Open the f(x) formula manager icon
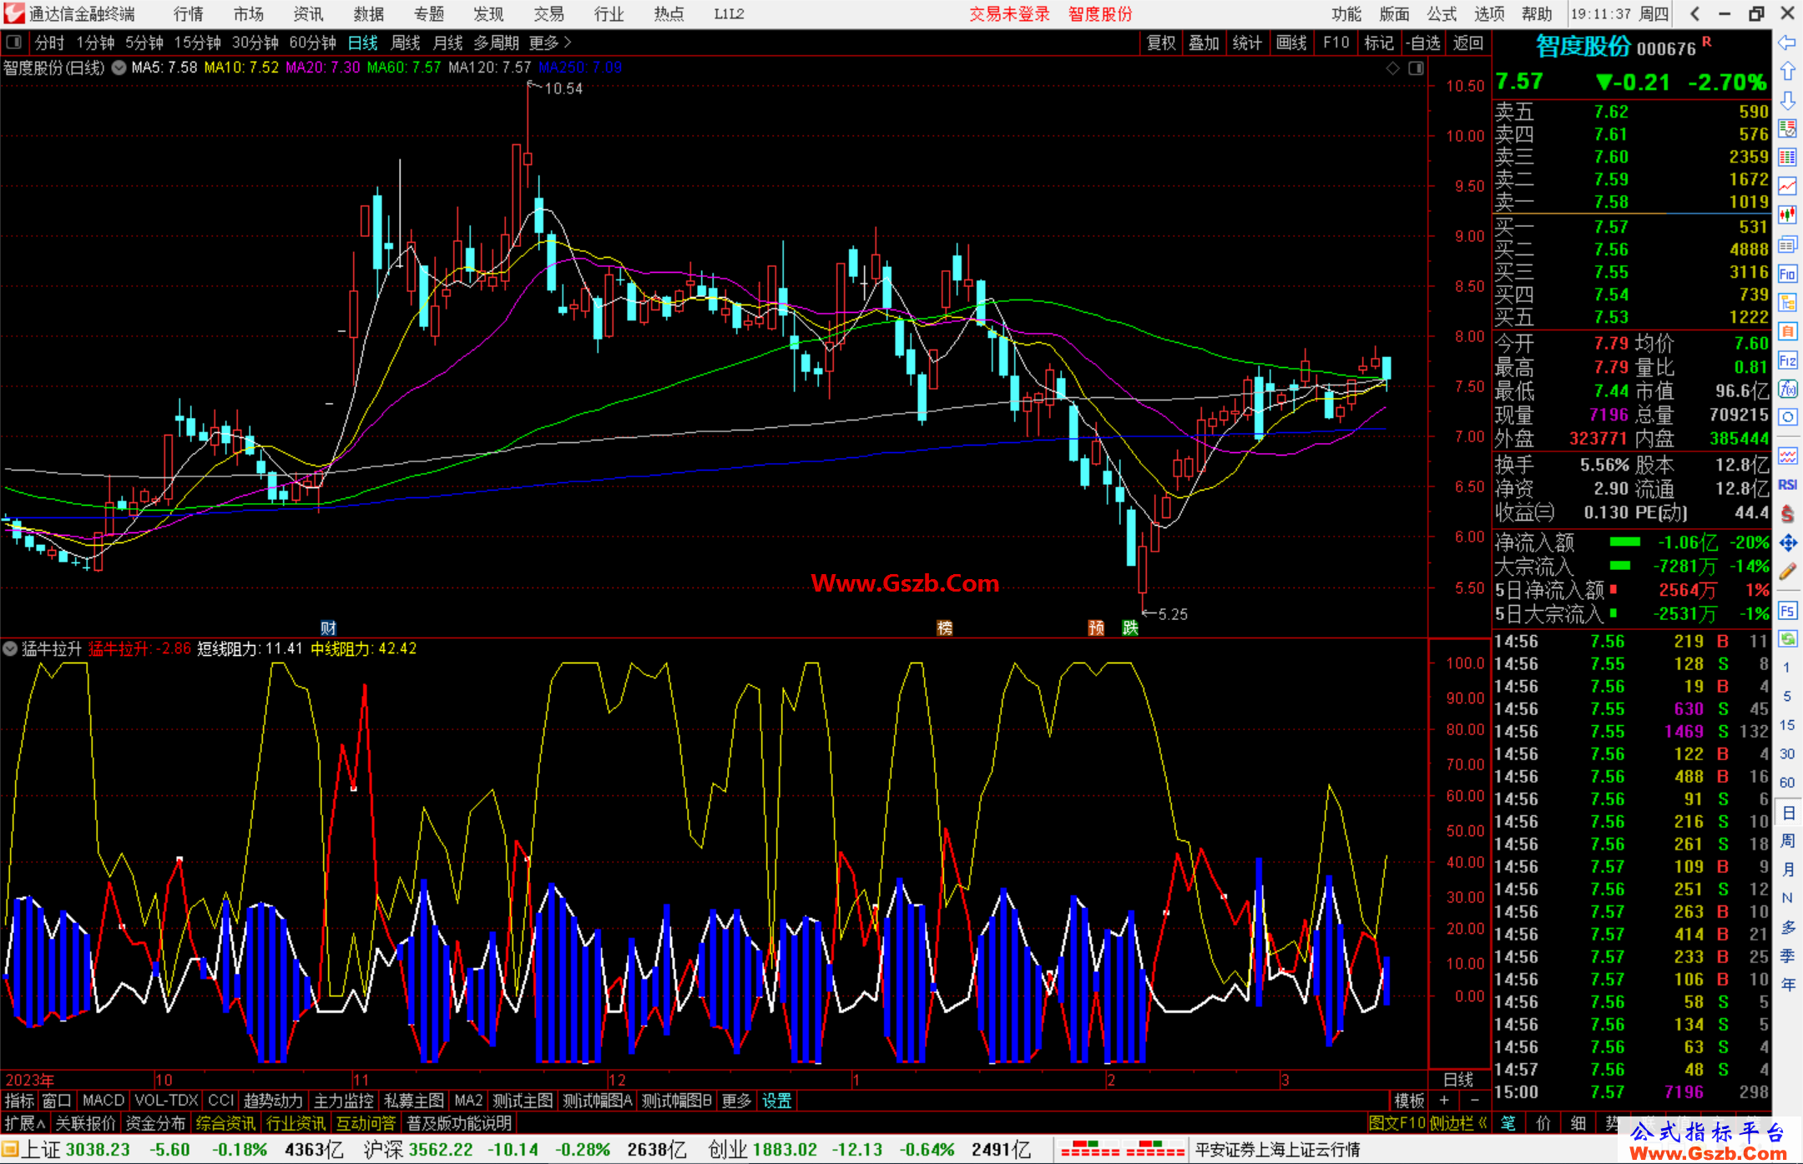 (1787, 389)
